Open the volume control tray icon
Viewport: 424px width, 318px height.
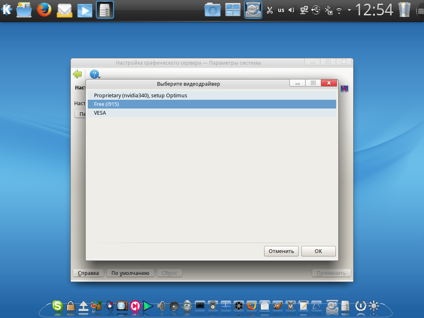tap(291, 10)
